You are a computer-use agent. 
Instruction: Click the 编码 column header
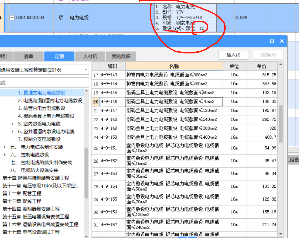click(113, 66)
